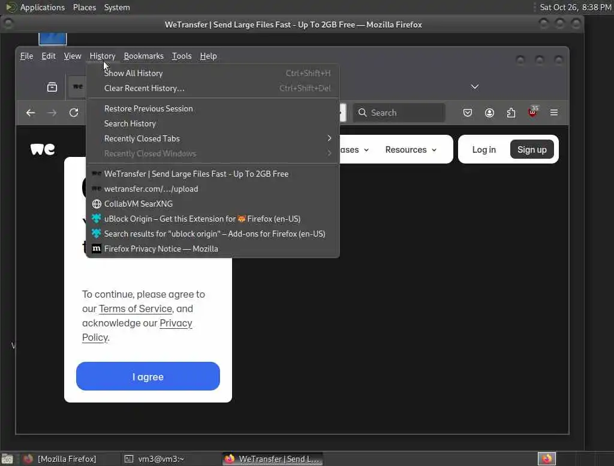This screenshot has height=466, width=614.
Task: Open the Terms of Service link
Action: pos(136,308)
